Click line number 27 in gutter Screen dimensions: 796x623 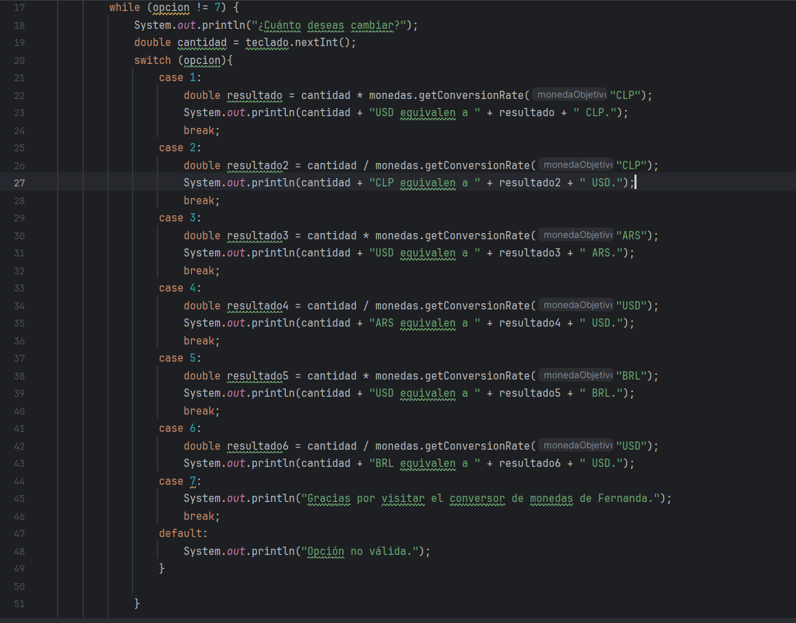19,183
